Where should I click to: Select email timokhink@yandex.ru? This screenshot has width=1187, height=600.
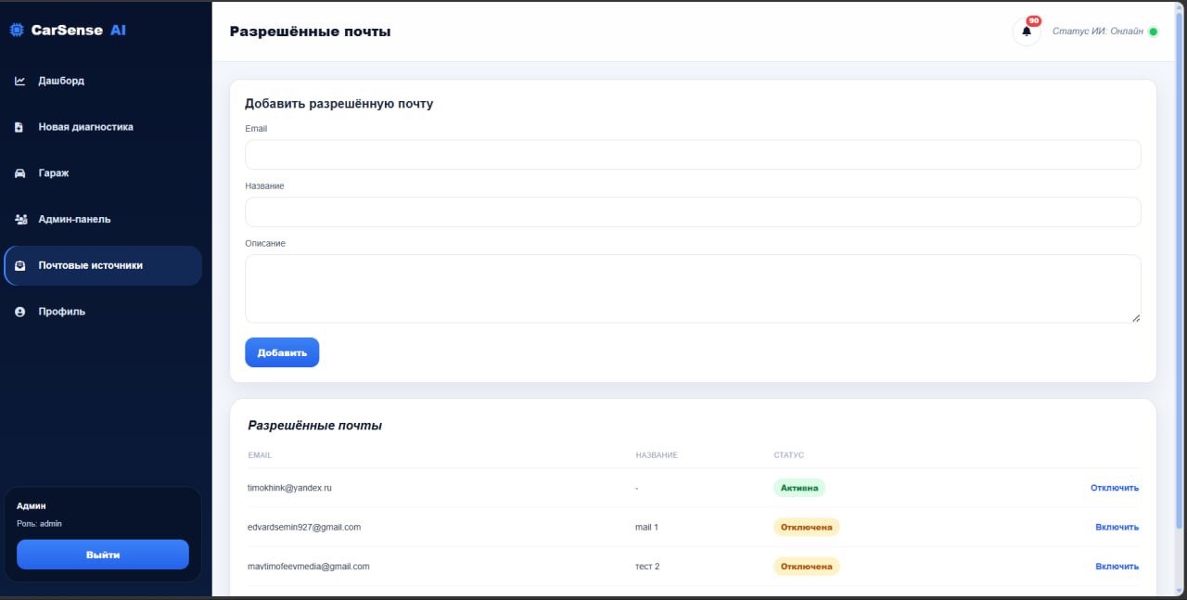289,488
